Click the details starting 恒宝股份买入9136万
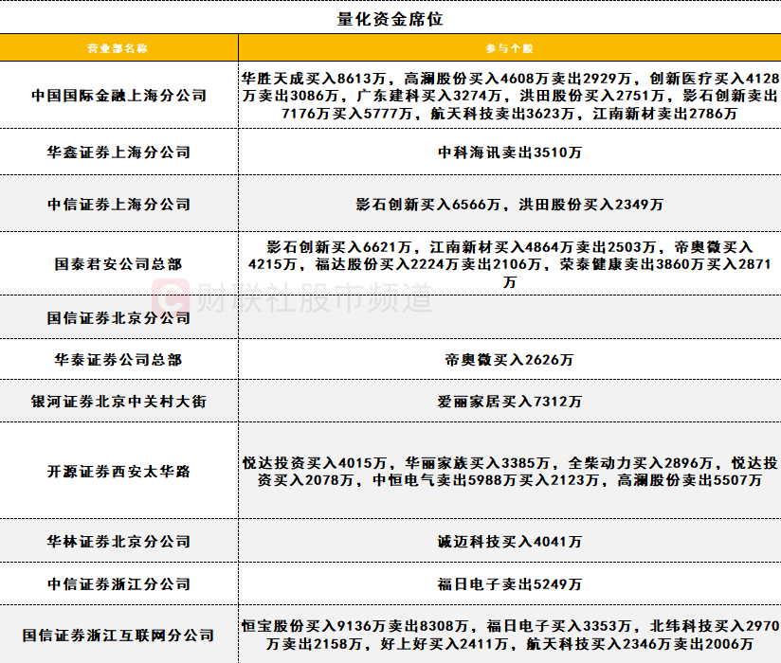781x663 pixels. point(510,636)
